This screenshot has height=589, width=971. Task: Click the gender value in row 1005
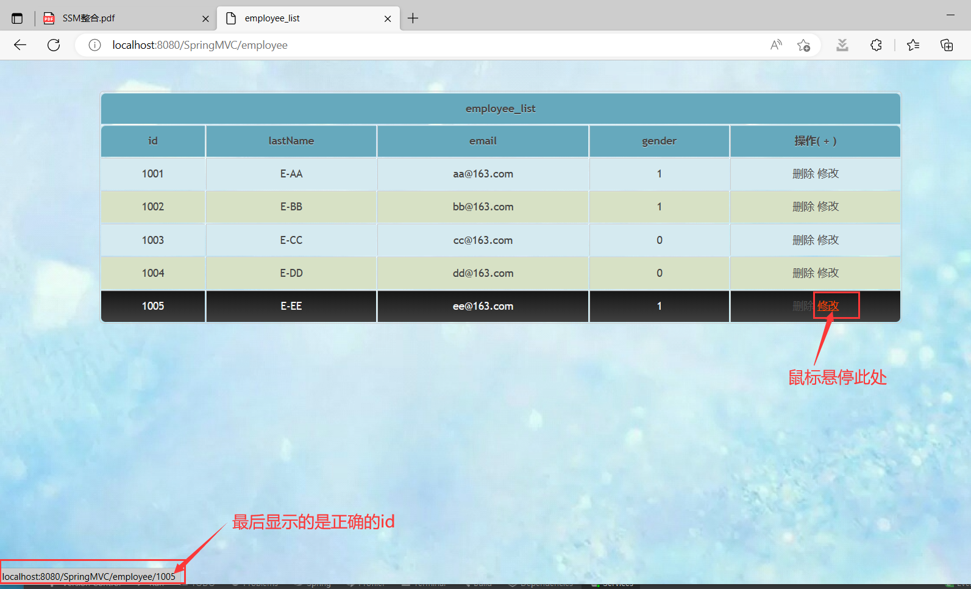coord(660,306)
